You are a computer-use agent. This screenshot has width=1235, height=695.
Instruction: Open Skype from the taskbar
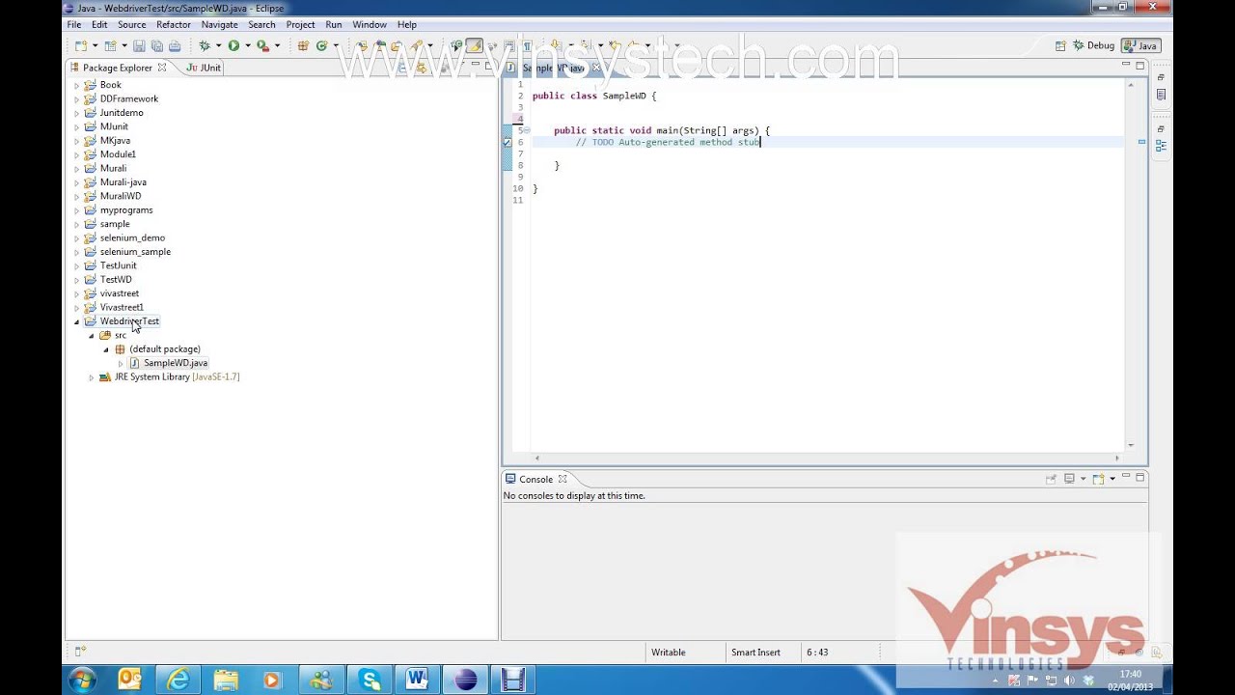pyautogui.click(x=370, y=680)
